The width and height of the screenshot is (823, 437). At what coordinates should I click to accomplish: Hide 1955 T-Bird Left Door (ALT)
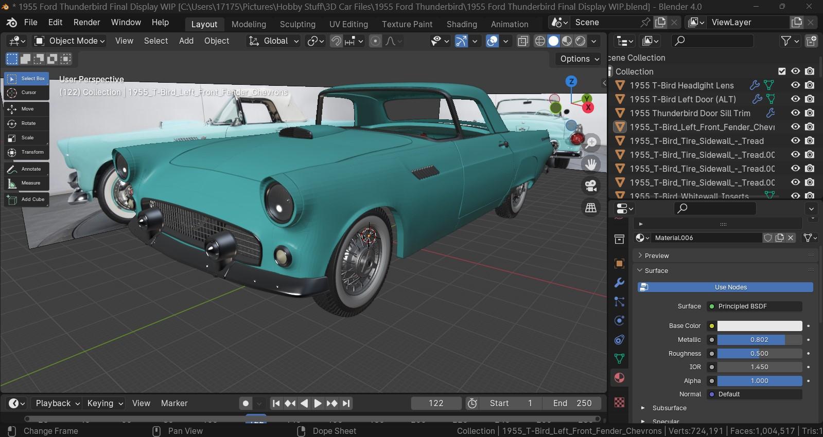click(x=796, y=99)
